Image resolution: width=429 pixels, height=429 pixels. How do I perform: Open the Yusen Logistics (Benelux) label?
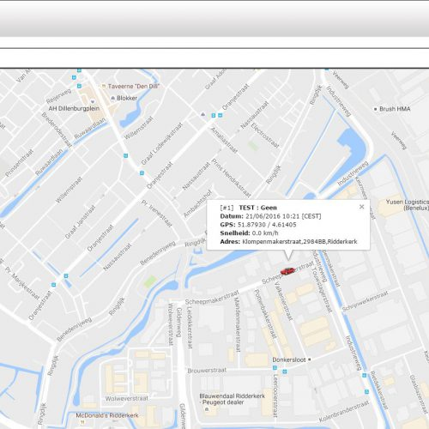(408, 205)
